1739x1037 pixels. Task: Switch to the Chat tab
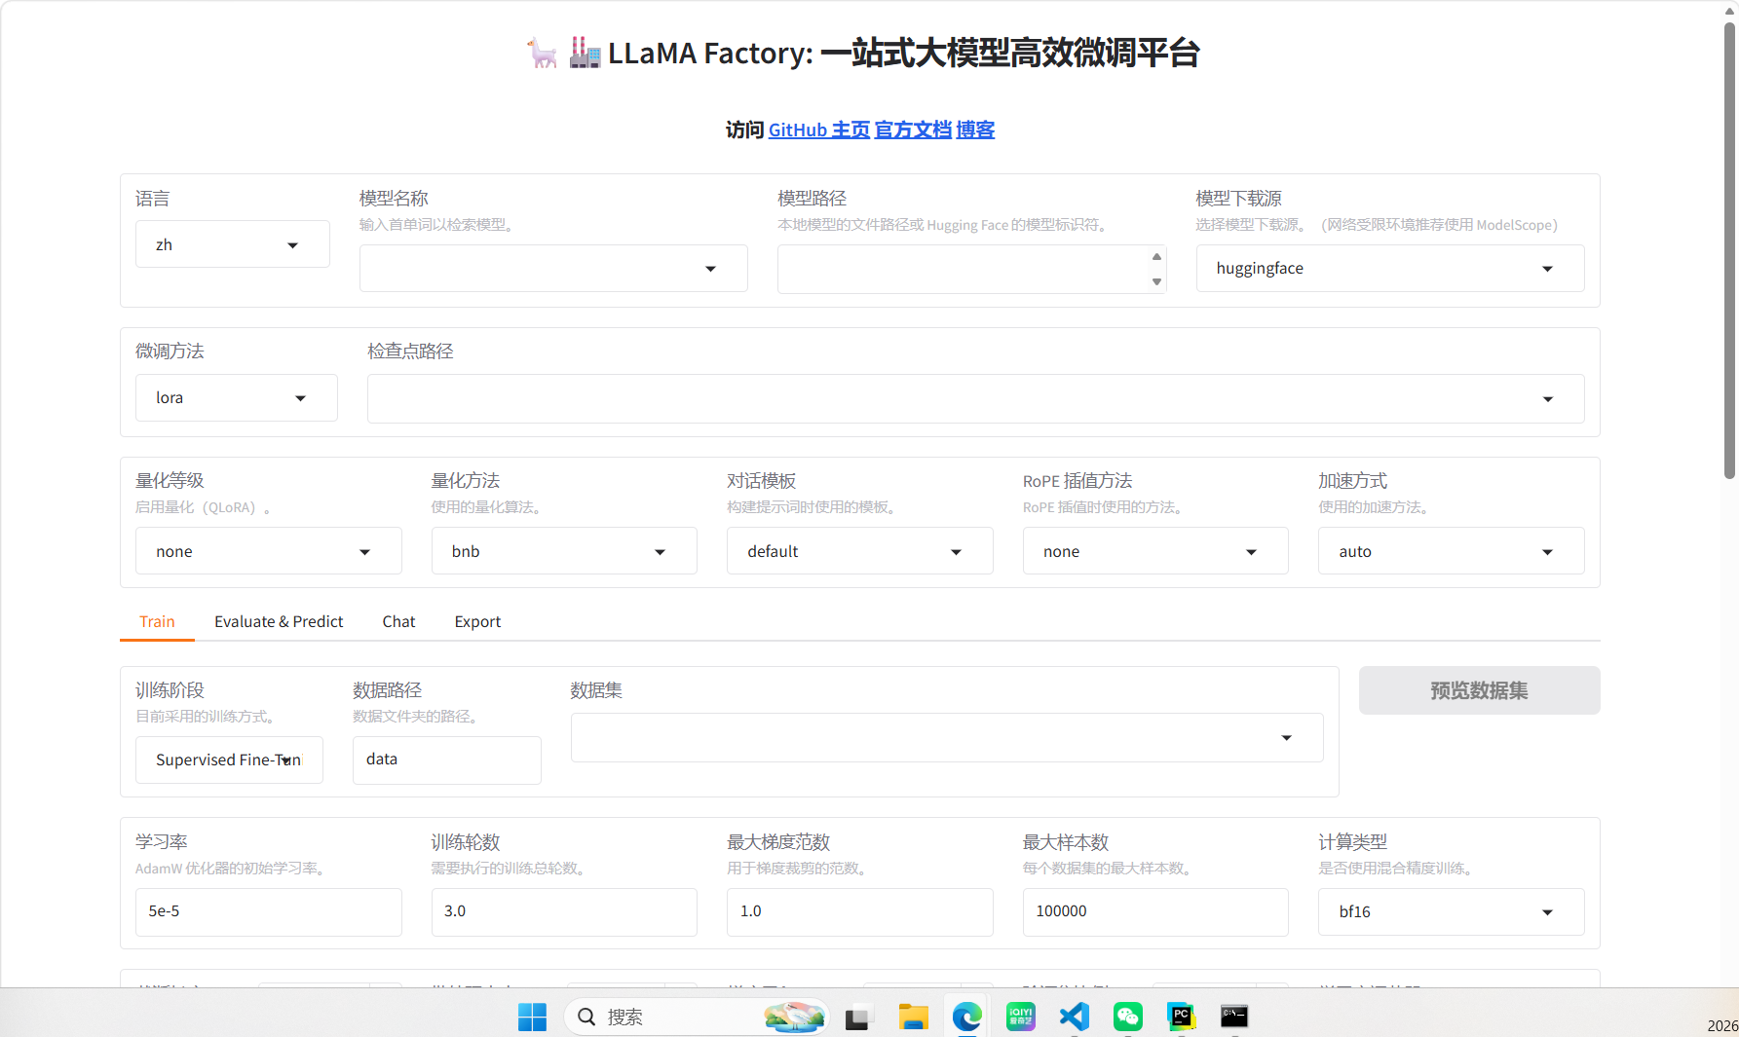[x=398, y=621]
